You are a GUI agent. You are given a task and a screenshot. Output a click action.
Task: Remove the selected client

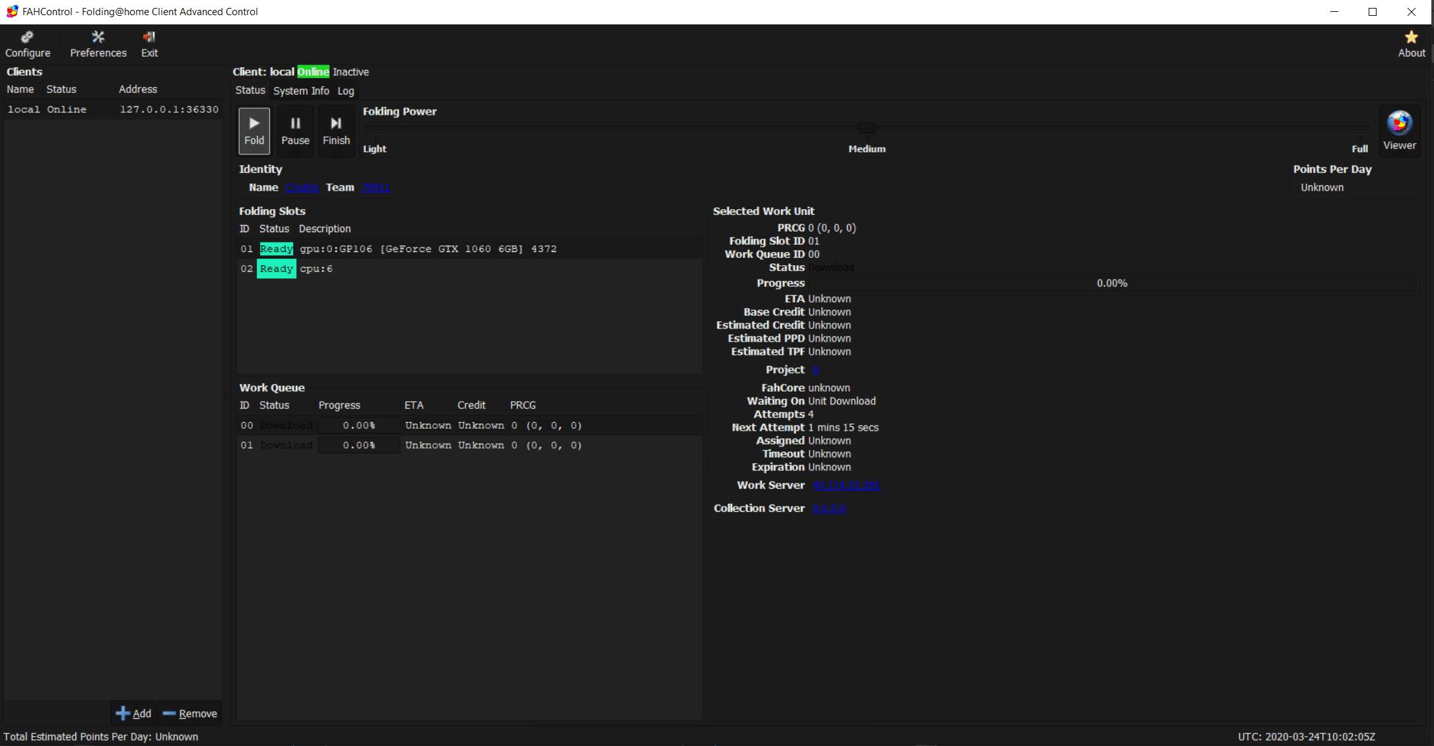coord(189,713)
